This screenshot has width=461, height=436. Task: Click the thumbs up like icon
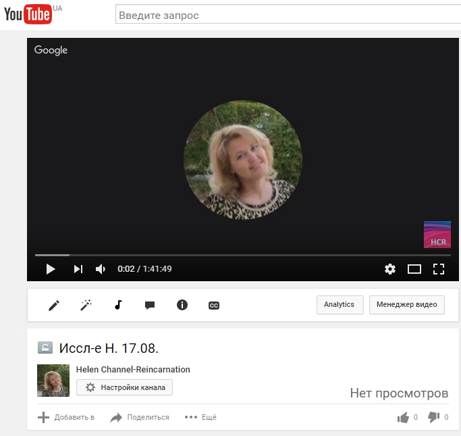(x=404, y=418)
